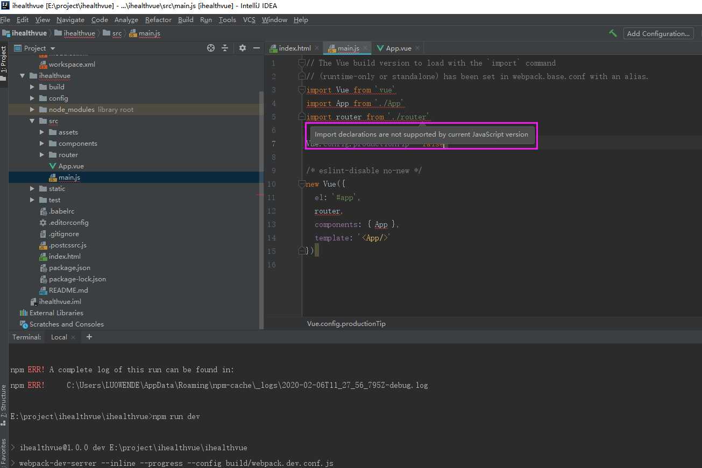Click Add Configuration button

tap(658, 33)
